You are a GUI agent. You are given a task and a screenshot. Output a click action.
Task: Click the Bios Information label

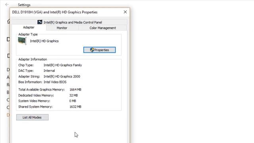pos(30,82)
